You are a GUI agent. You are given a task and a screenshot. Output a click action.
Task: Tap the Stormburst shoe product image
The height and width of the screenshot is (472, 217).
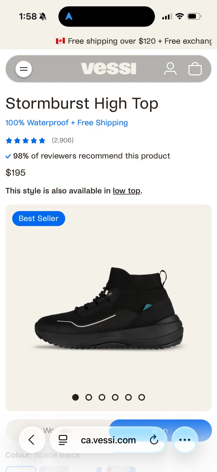tap(109, 308)
